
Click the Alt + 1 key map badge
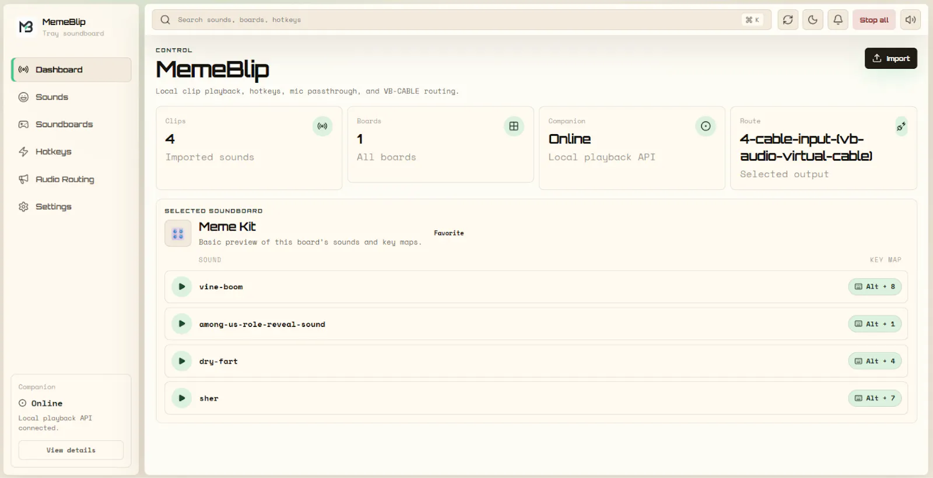(x=875, y=324)
